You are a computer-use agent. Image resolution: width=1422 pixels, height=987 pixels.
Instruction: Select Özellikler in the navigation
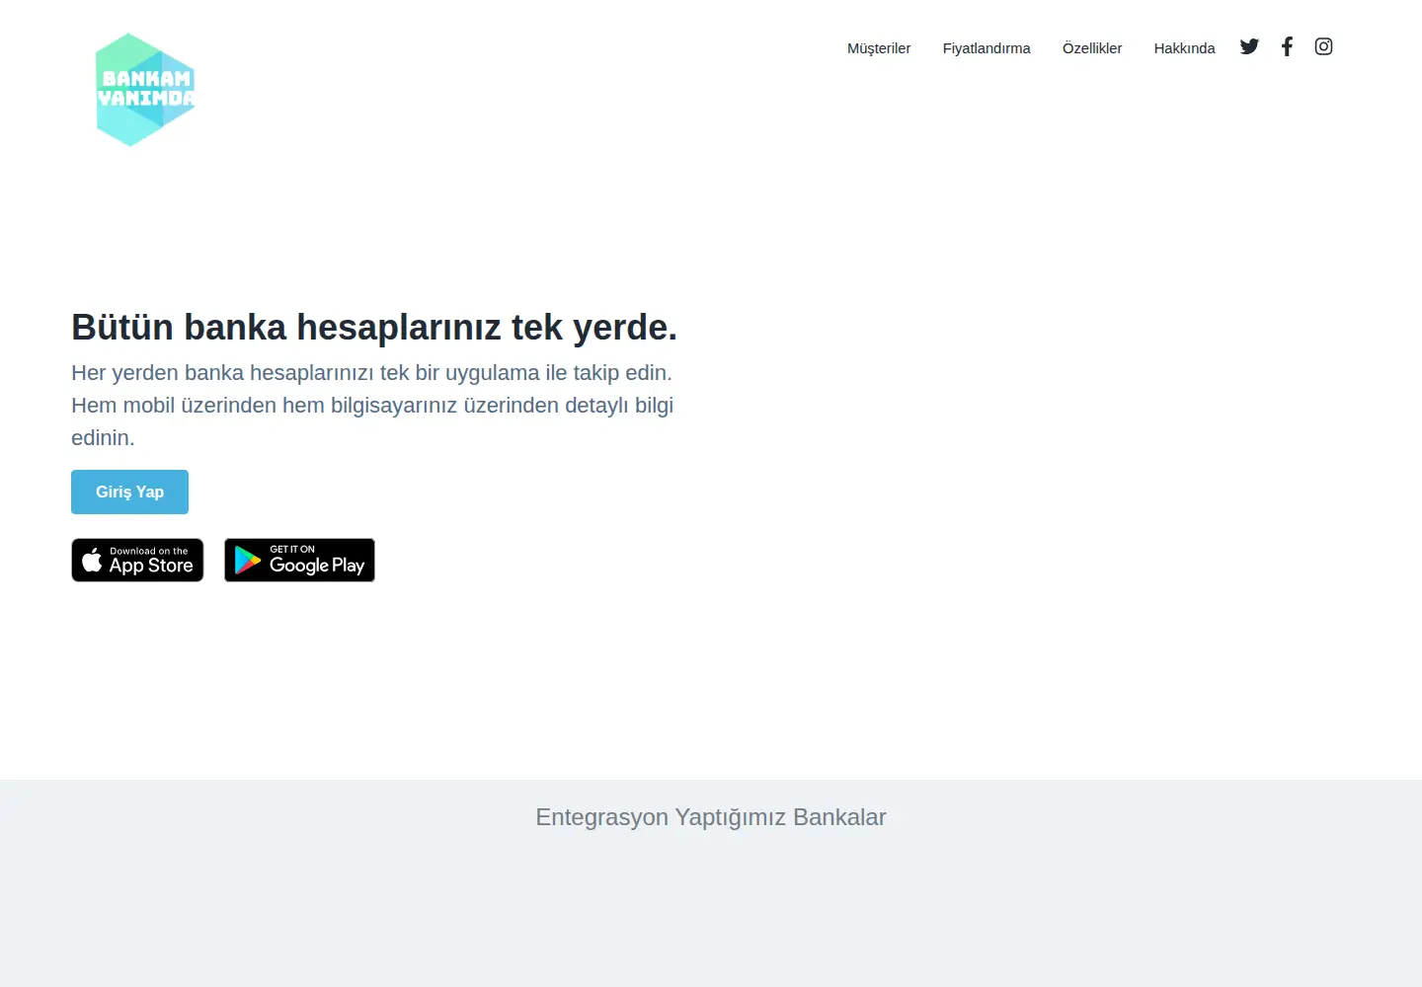click(1092, 48)
